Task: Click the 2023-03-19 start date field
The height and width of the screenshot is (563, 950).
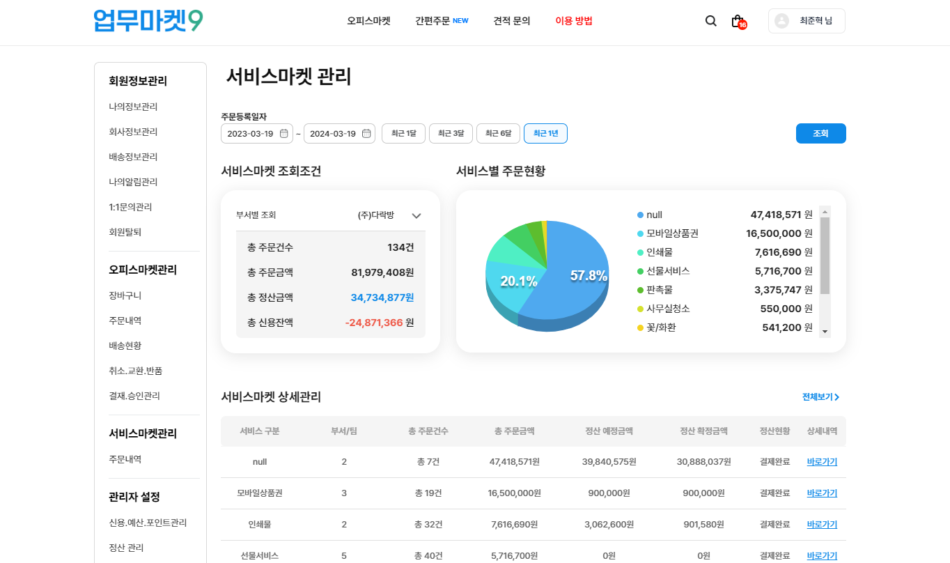Action: pos(250,134)
